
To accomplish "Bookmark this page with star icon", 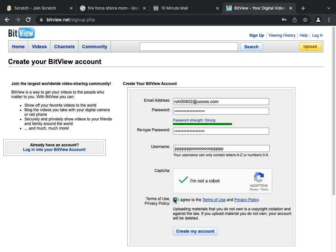I will (305, 20).
